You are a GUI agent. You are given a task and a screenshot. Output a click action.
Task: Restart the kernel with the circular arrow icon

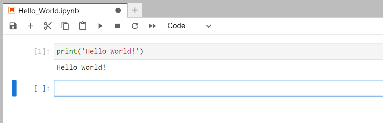tap(135, 26)
